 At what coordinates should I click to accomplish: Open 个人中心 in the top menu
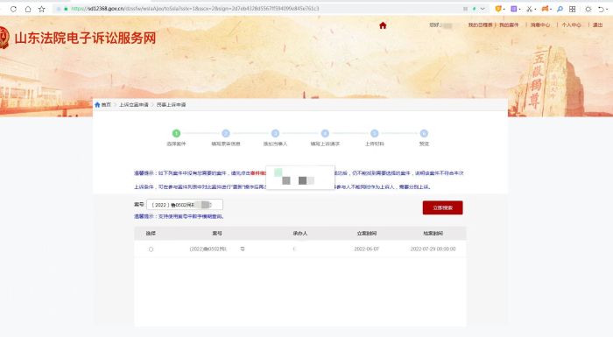coord(571,25)
